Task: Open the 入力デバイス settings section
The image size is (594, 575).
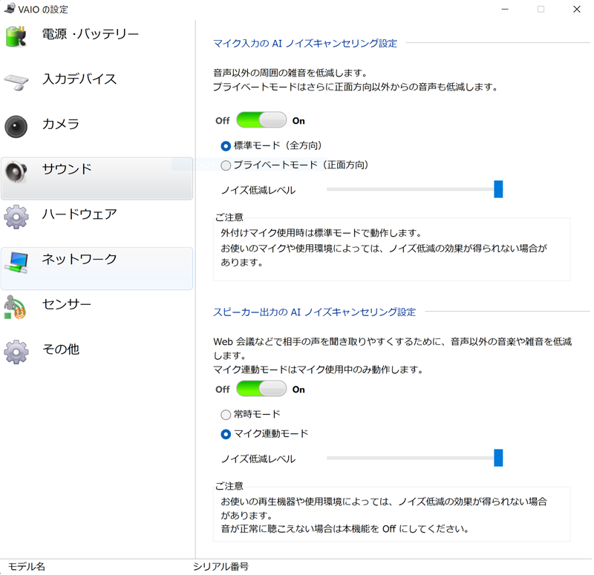Action: [82, 79]
